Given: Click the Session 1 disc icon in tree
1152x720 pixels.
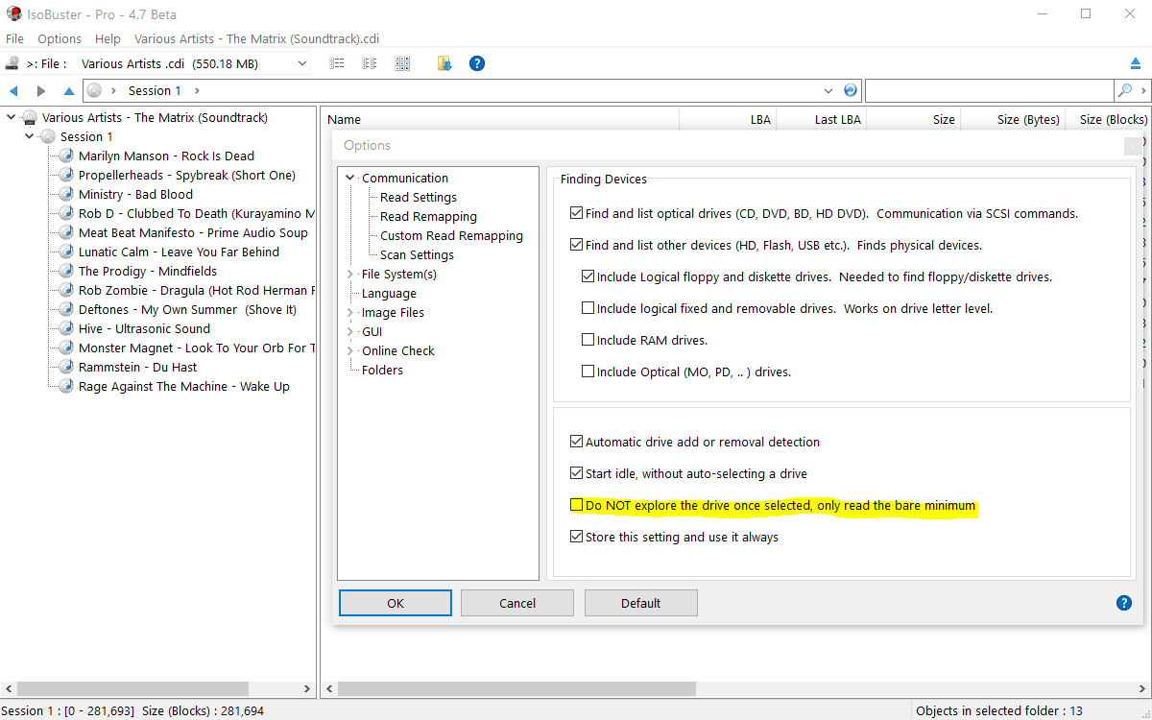Looking at the screenshot, I should click(x=48, y=136).
